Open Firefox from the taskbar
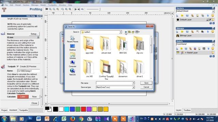Image resolution: width=218 pixels, height=122 pixels. 73,119
